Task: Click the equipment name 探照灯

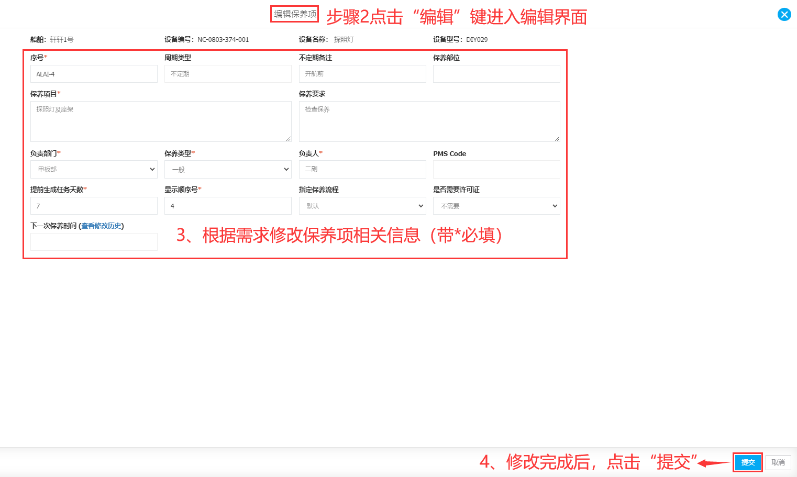Action: tap(344, 40)
